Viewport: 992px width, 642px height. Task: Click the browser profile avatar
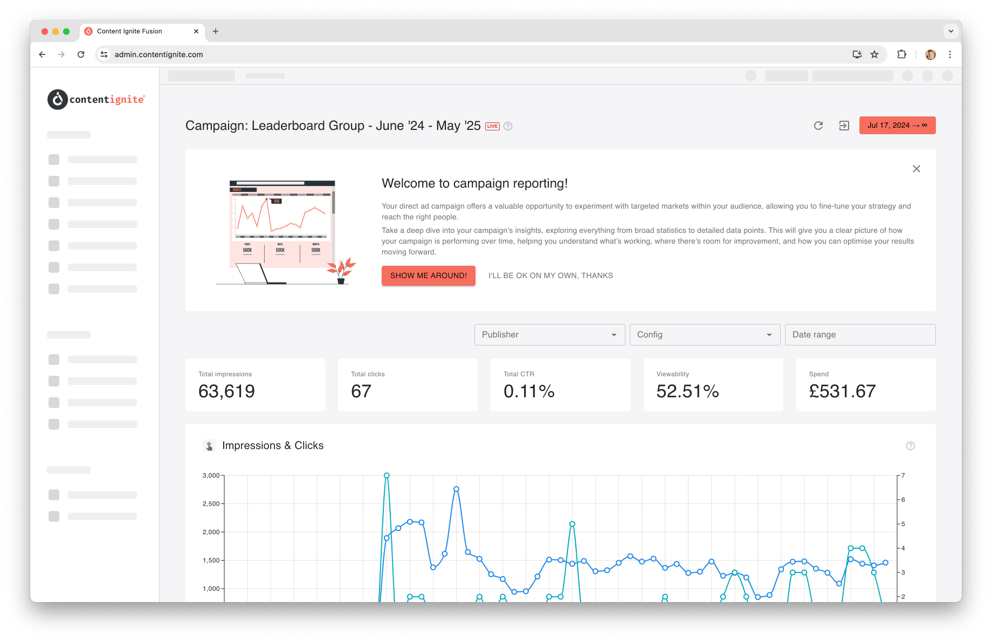930,54
